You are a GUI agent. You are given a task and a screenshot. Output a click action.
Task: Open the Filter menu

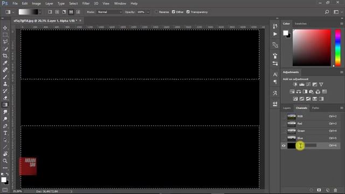pos(86,4)
